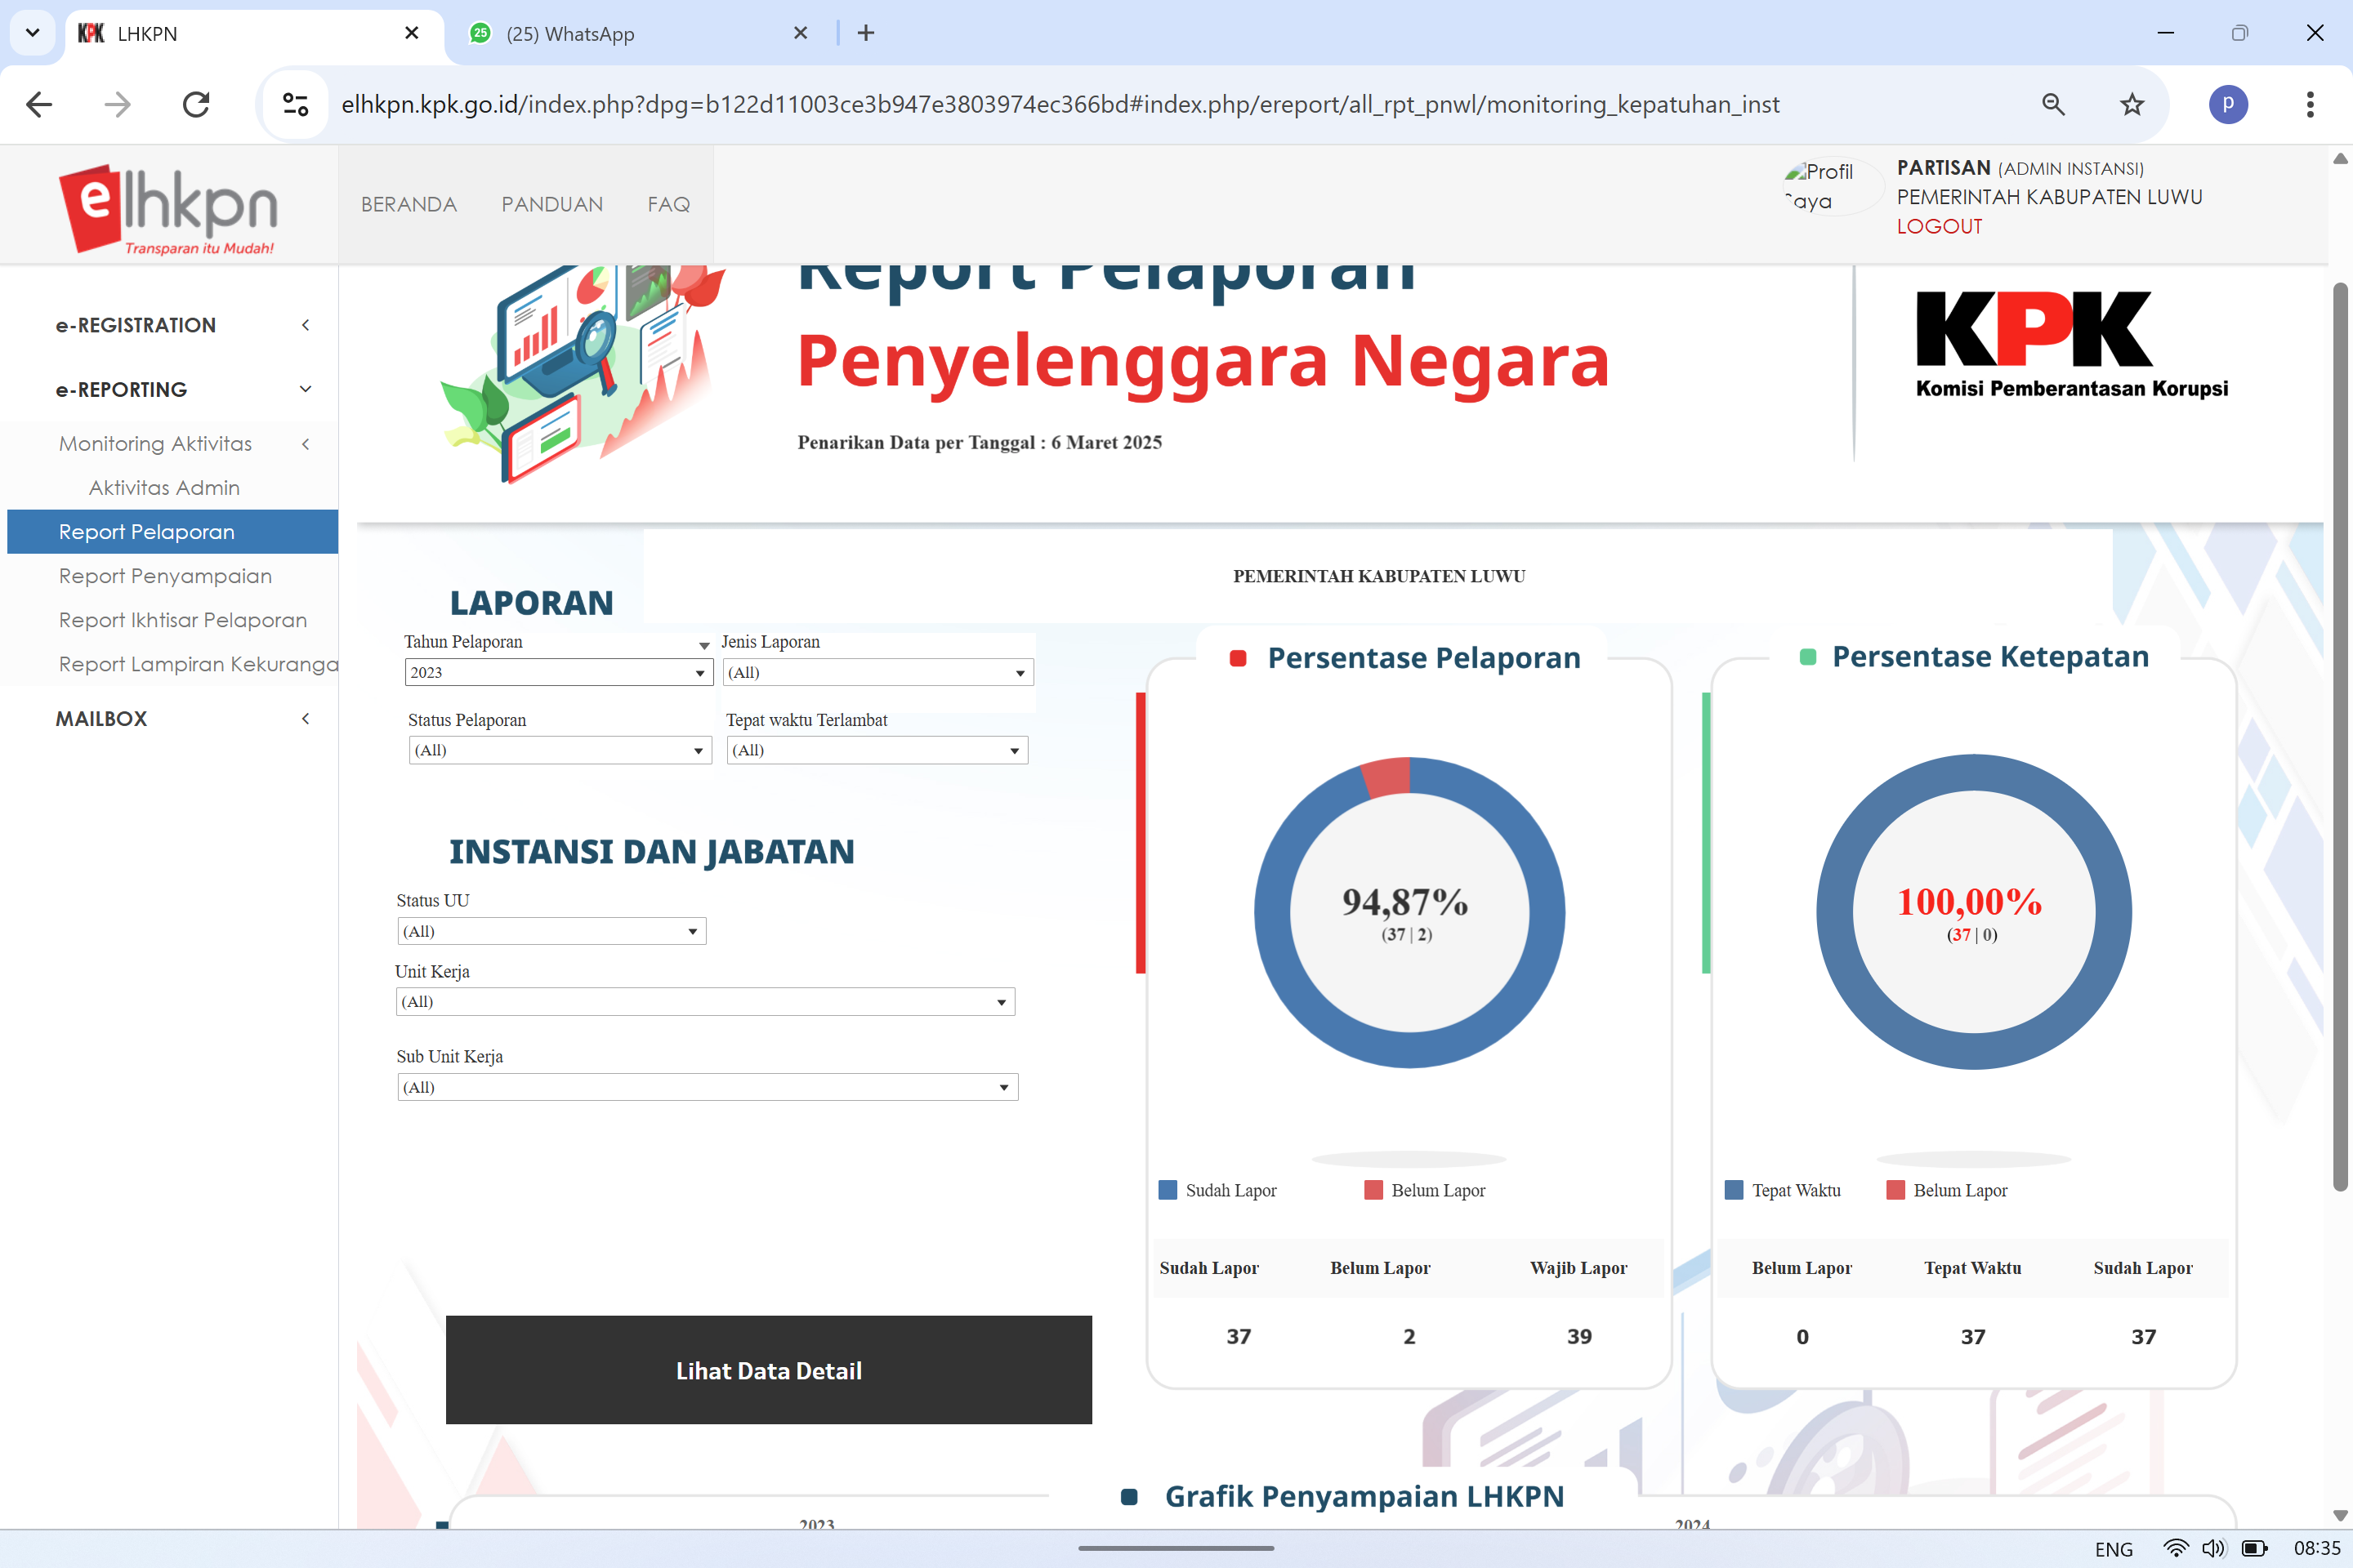Click the browser reload icon
The height and width of the screenshot is (1568, 2353).
196,104
